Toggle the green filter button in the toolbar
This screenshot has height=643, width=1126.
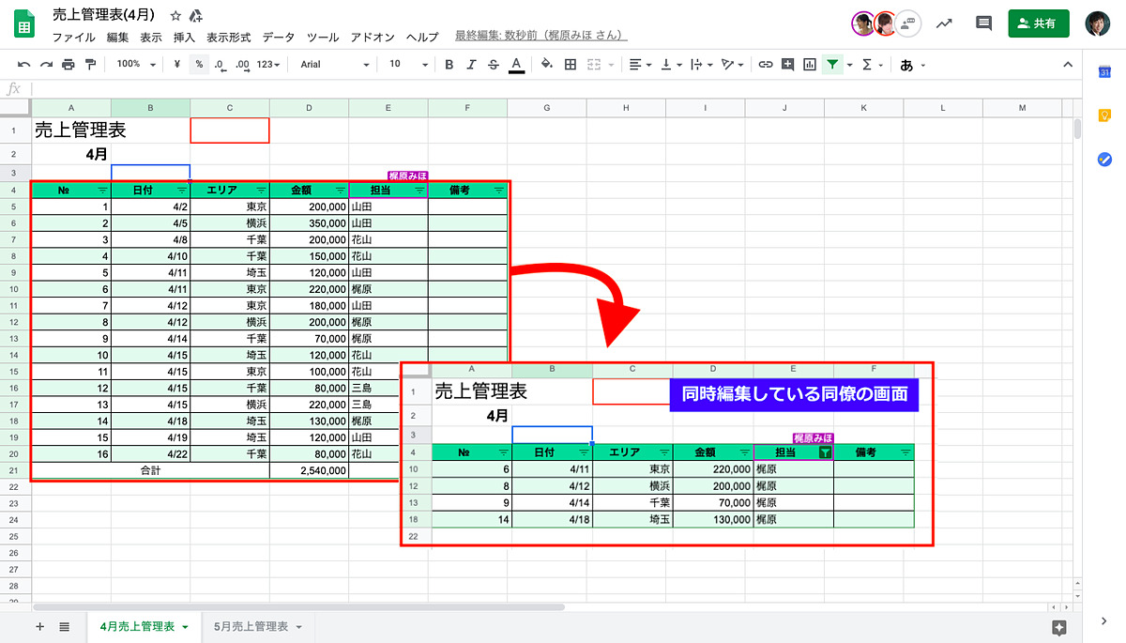831,65
